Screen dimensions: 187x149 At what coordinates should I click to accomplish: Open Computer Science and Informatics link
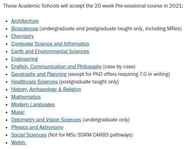coord(50,44)
